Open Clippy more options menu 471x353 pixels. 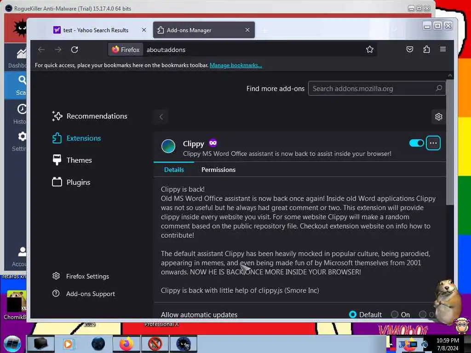433,143
